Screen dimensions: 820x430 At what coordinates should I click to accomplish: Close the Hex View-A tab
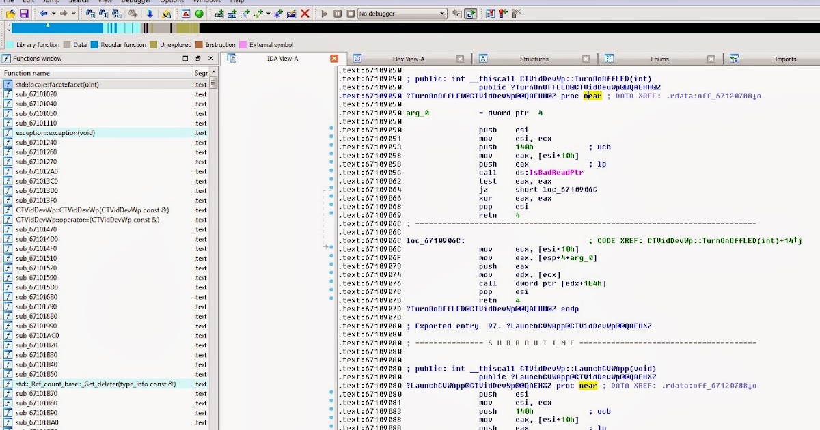(x=460, y=59)
